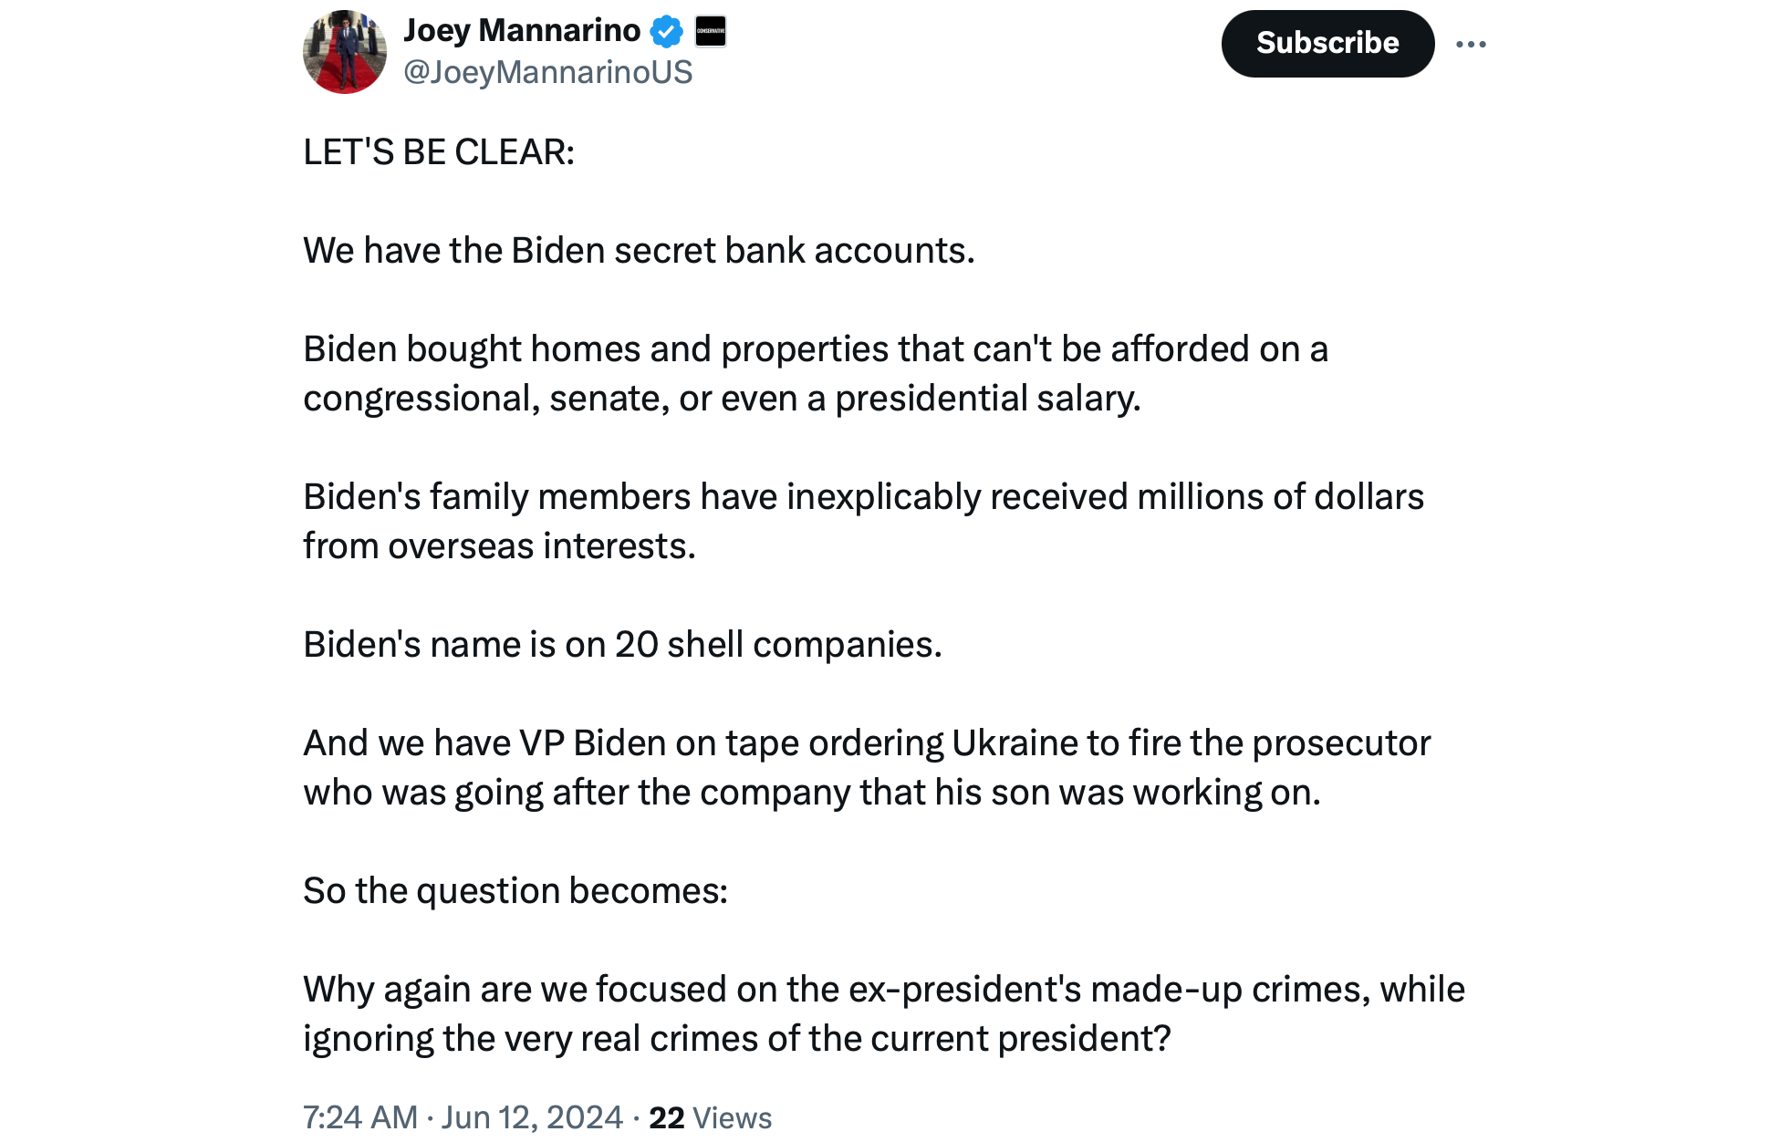Click the "20 shell companies" sentence
Screen dimensions: 1790x1142
point(622,644)
